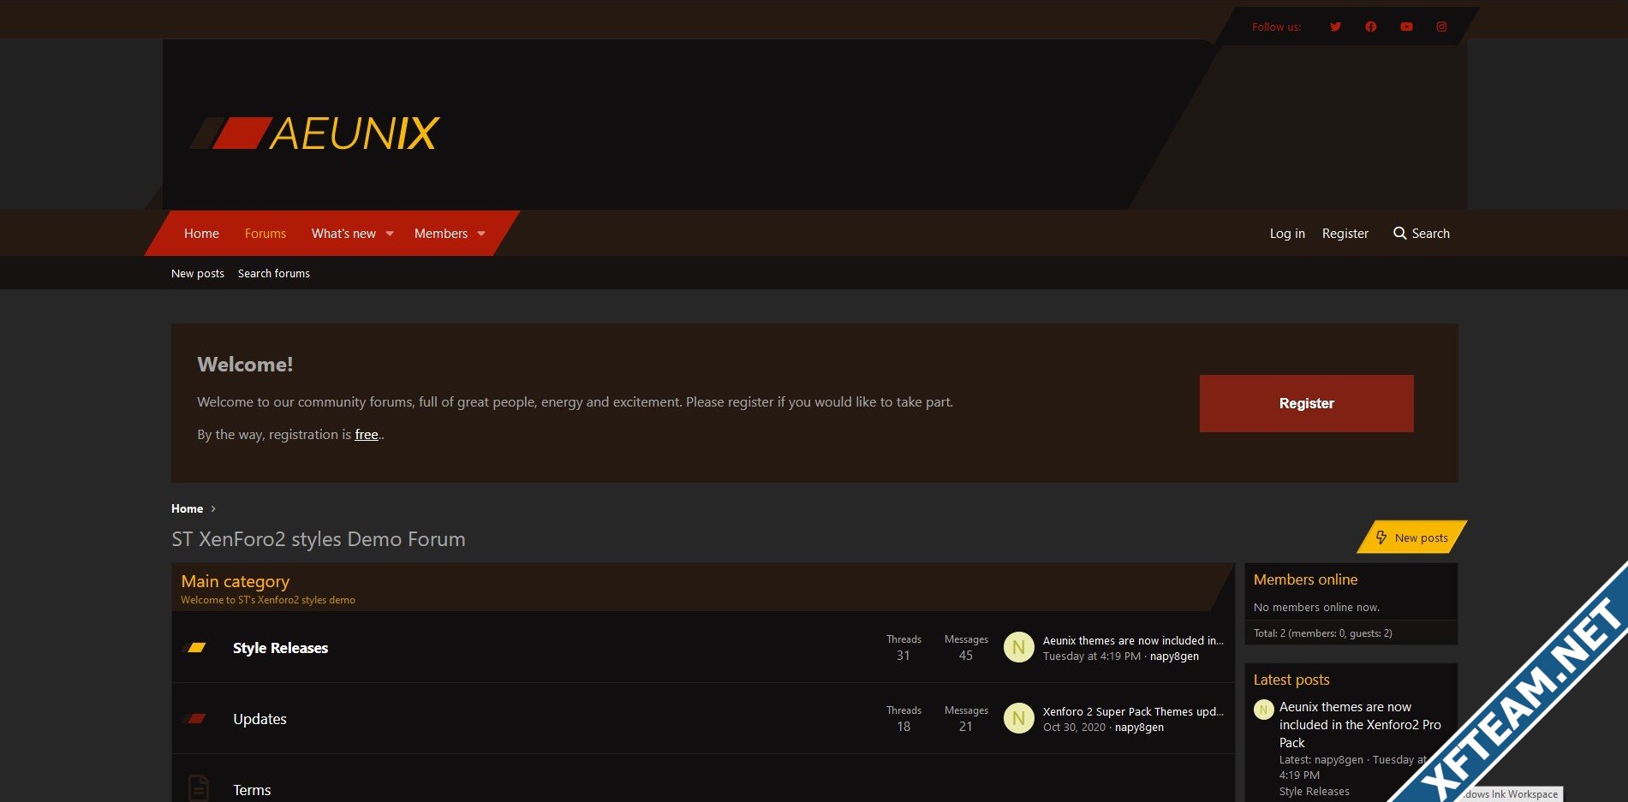Click 'Welcome to ST's Xenforo2 styles demo' description
Viewport: 1628px width, 802px height.
pos(268,600)
